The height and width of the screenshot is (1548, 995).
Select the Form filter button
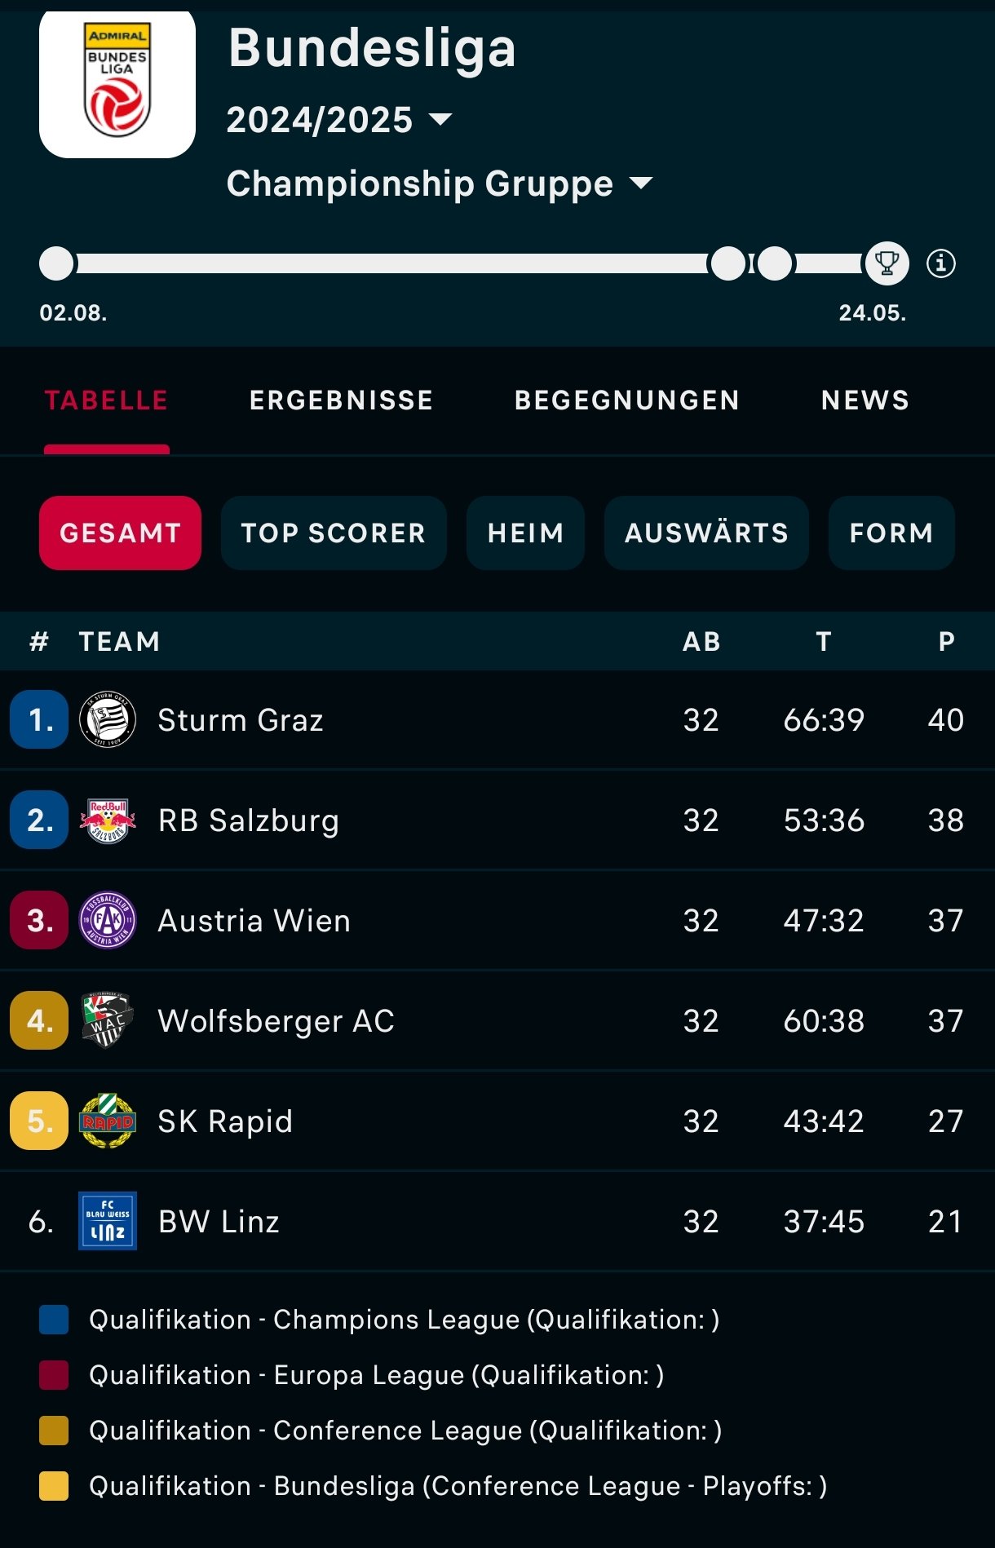coord(891,533)
